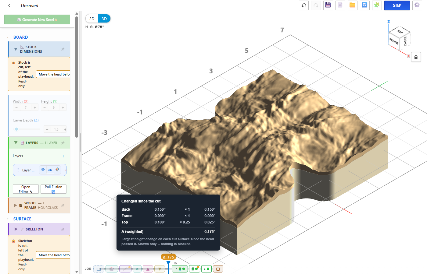
Task: Switch the viewport to 2D mode
Action: coord(92,19)
